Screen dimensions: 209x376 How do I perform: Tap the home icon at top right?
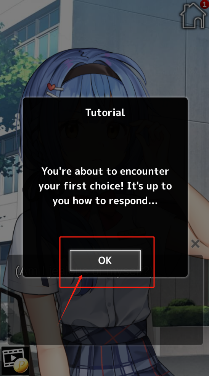click(x=193, y=16)
